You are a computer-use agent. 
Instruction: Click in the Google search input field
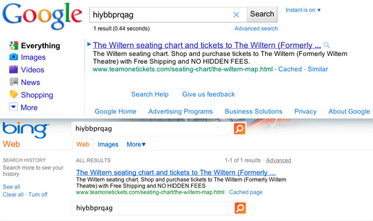tap(161, 15)
